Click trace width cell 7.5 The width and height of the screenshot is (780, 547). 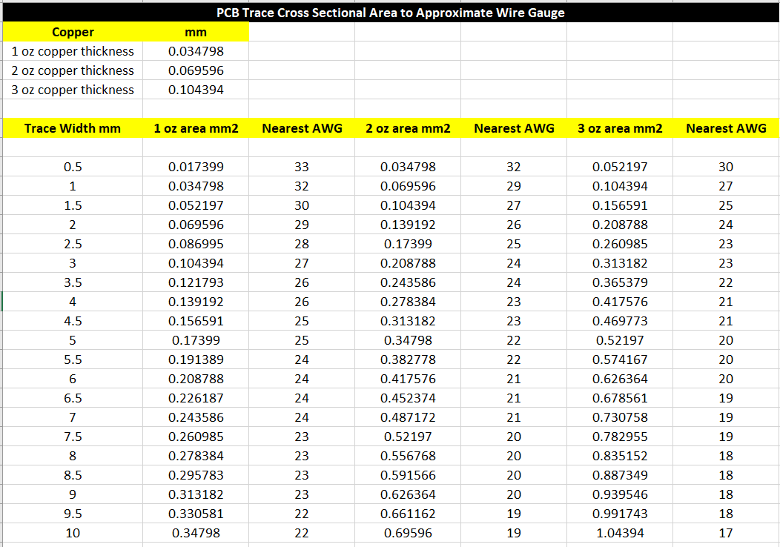coord(73,437)
